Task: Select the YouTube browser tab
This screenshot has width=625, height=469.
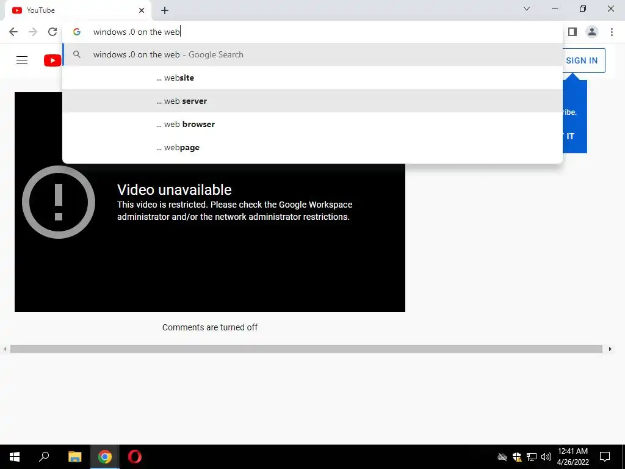Action: pyautogui.click(x=78, y=10)
